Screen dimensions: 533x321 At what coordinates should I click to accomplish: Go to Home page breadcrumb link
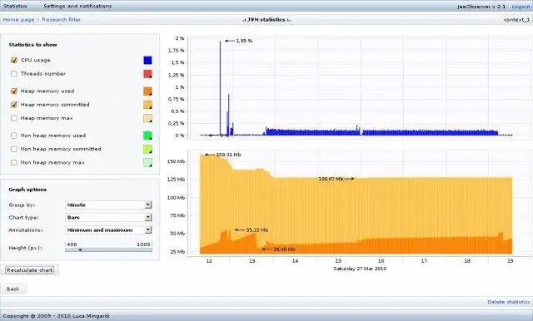pos(18,20)
